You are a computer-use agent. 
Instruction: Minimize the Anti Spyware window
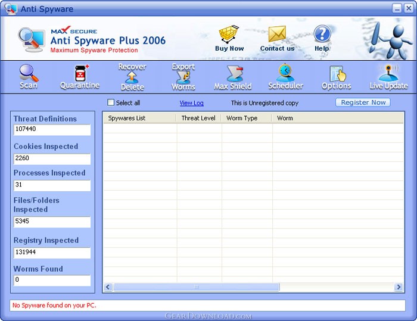[397, 8]
